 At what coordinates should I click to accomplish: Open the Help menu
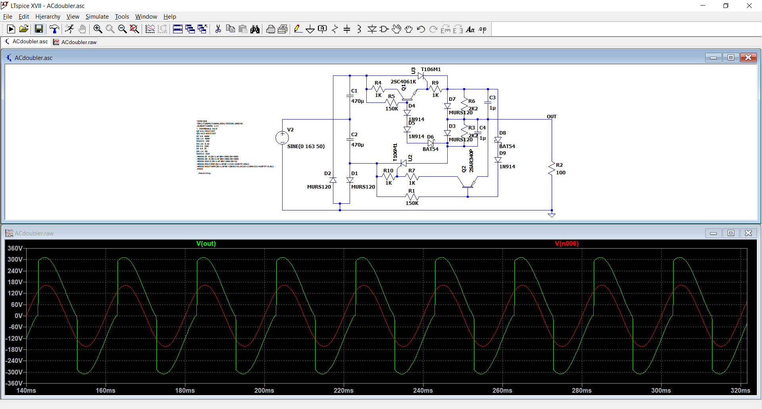pos(169,16)
